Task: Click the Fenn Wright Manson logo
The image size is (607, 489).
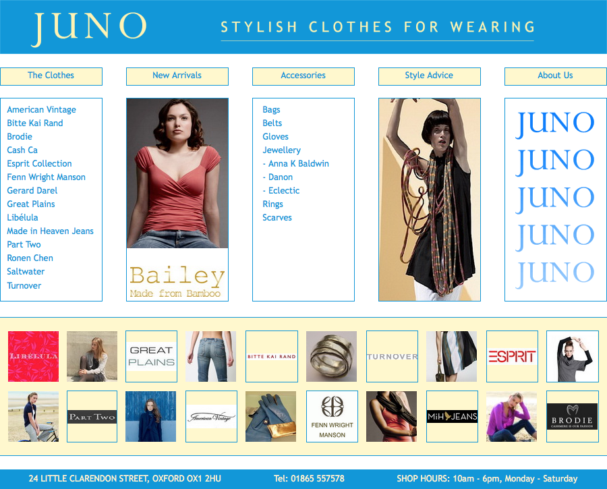Action: pyautogui.click(x=332, y=416)
